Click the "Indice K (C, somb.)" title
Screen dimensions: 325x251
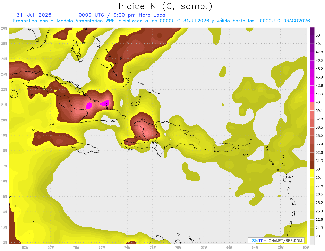[x=165, y=6]
